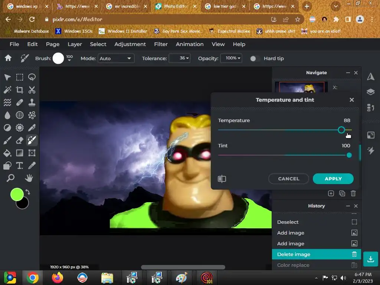Open the black background color swatch

23,204
